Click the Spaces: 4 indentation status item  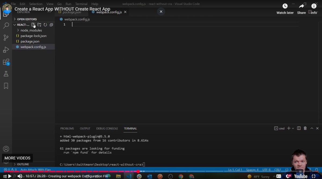(252, 170)
